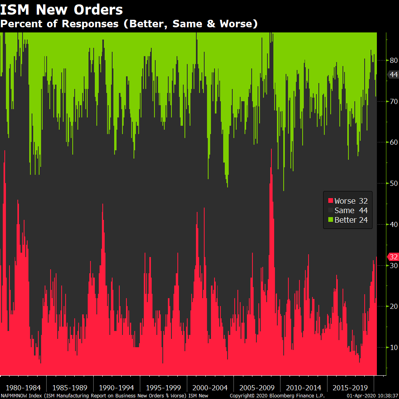The image size is (399, 399).
Task: Click the 40 y-axis tick label
Action: pos(393,224)
